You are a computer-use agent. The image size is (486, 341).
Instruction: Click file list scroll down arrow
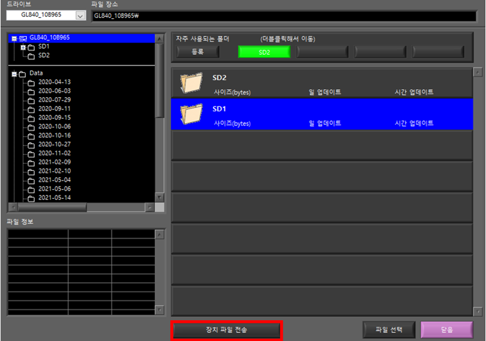coord(478,311)
